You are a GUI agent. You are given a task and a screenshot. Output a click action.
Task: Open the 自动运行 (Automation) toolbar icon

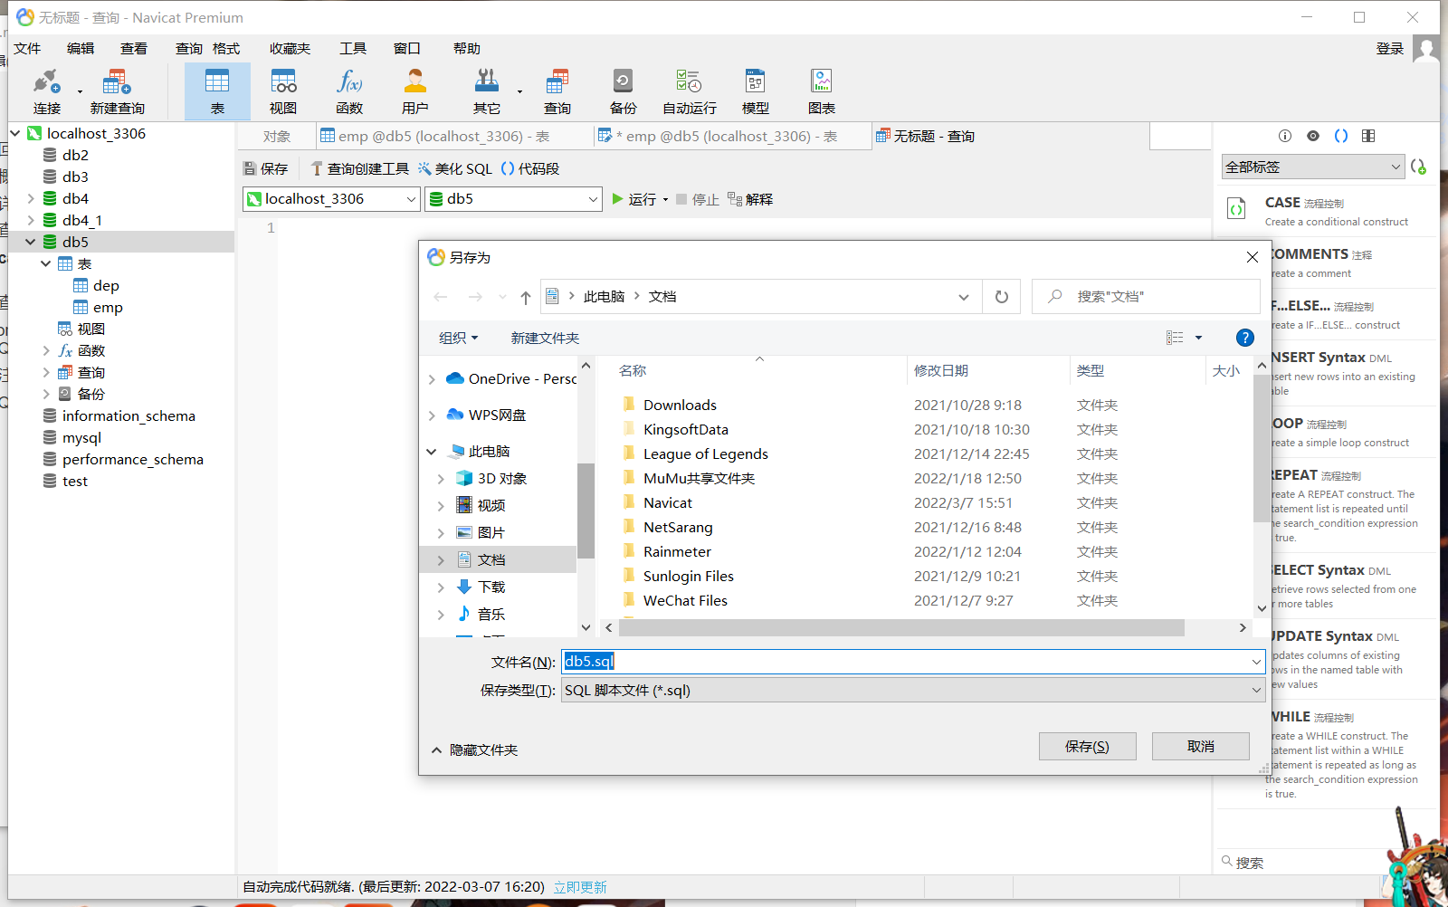tap(690, 91)
